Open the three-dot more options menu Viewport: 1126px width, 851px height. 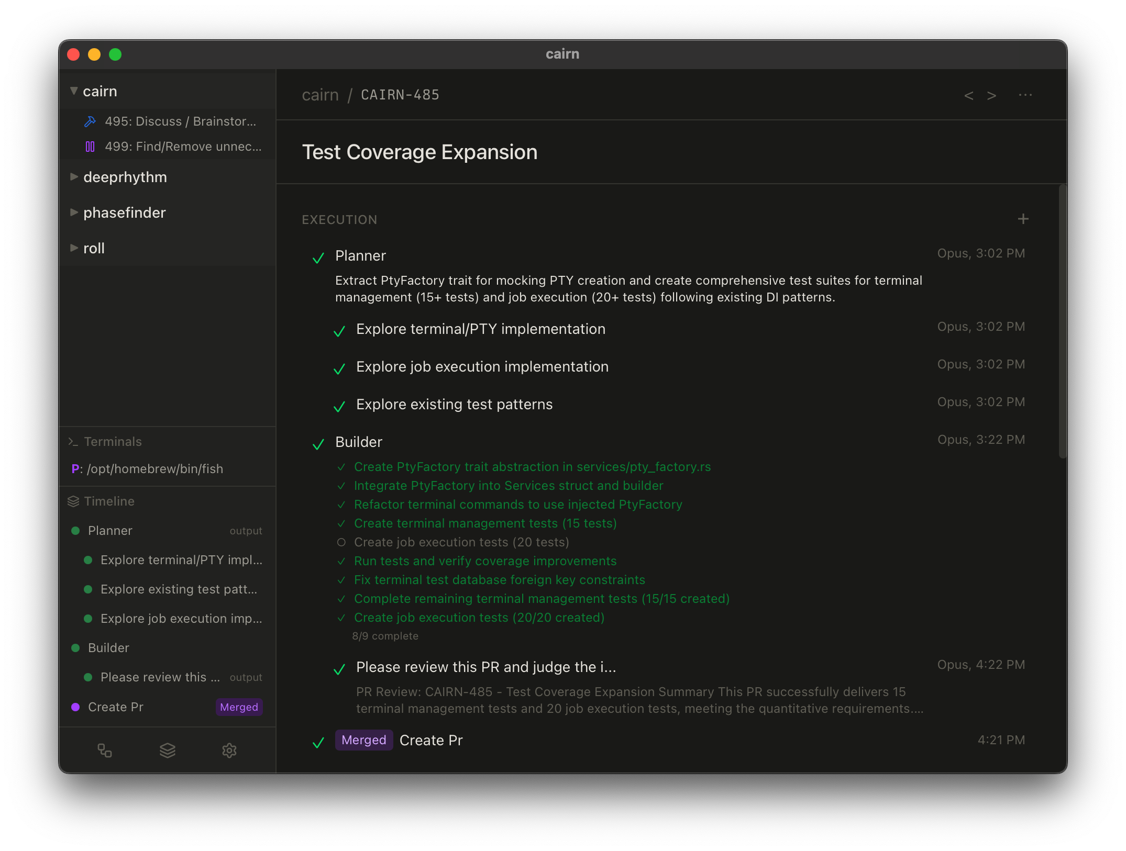(1025, 95)
